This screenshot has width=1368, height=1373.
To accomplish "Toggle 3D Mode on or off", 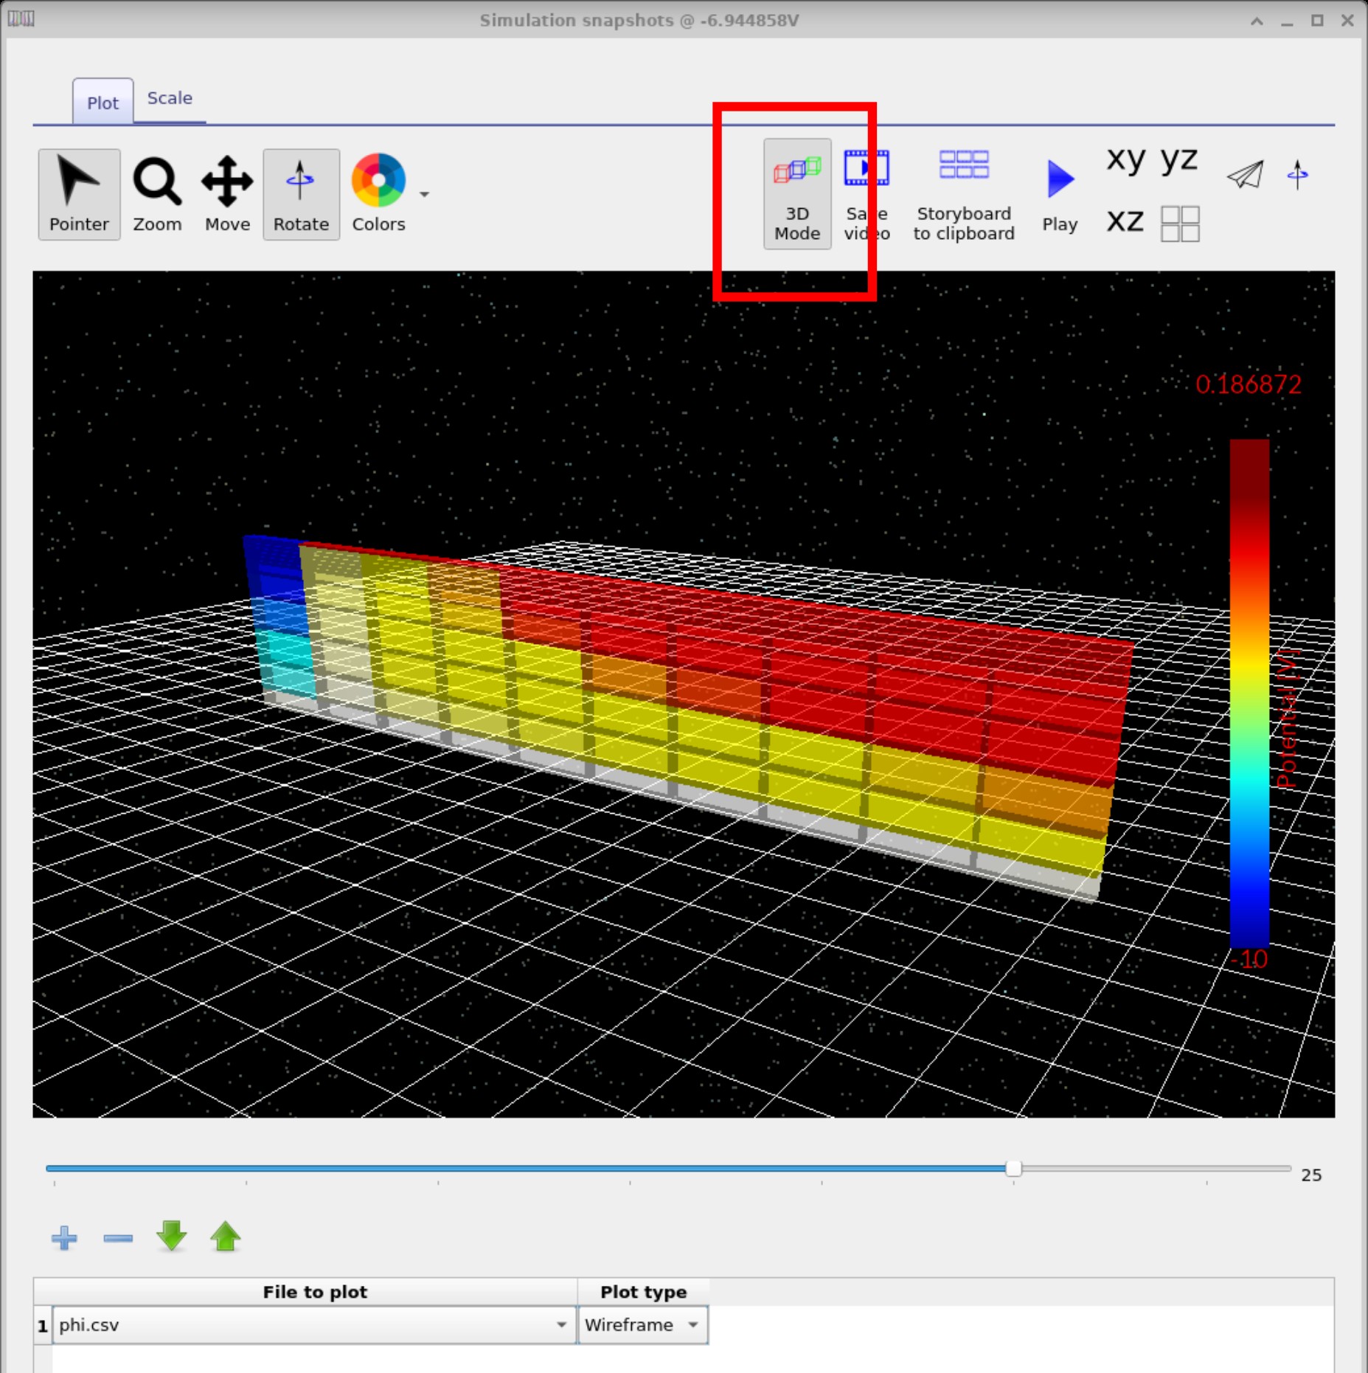I will click(796, 194).
